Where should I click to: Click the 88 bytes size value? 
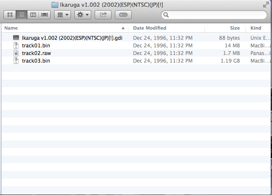tap(229, 38)
